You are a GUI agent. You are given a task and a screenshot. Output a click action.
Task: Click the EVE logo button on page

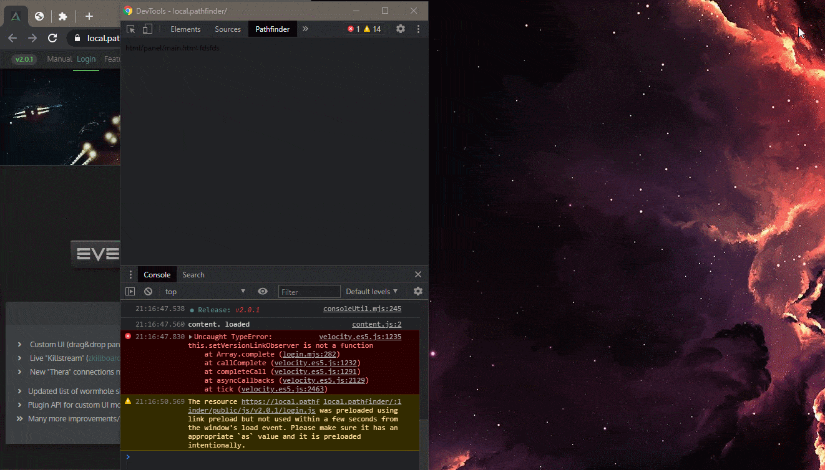click(x=95, y=254)
